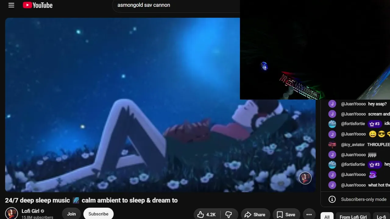Focus the search box reading asmongold sav cannon

tap(177, 5)
